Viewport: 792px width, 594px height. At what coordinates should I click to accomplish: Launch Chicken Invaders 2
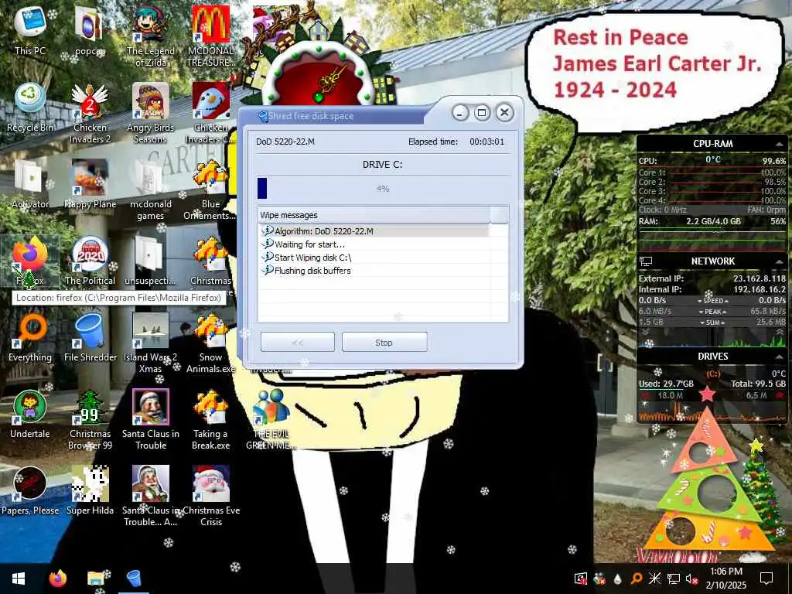90,113
